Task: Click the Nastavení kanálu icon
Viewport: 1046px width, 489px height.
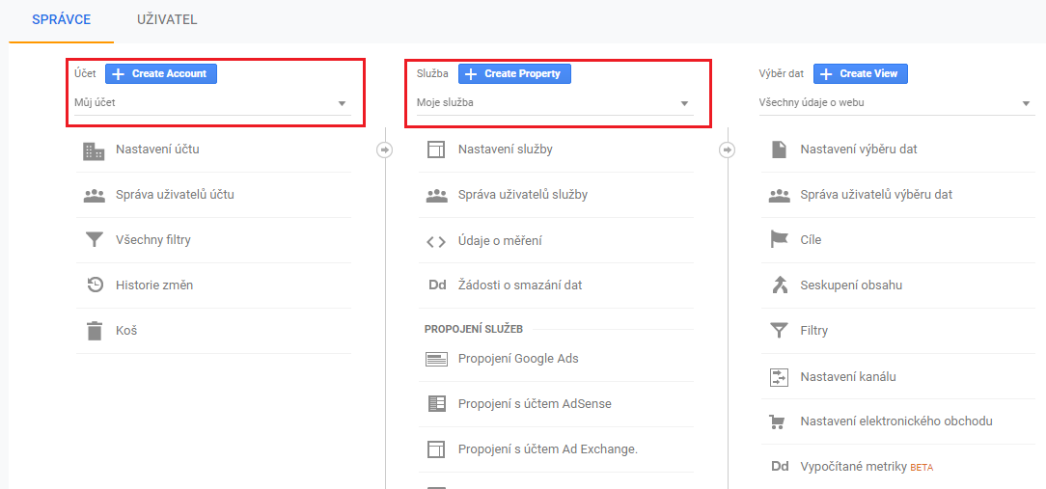Action: (x=779, y=377)
